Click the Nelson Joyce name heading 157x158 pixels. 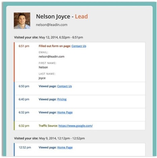click(53, 16)
